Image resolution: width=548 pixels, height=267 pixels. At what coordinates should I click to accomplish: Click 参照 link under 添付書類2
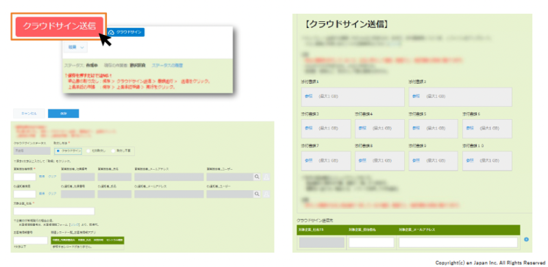tap(416, 97)
